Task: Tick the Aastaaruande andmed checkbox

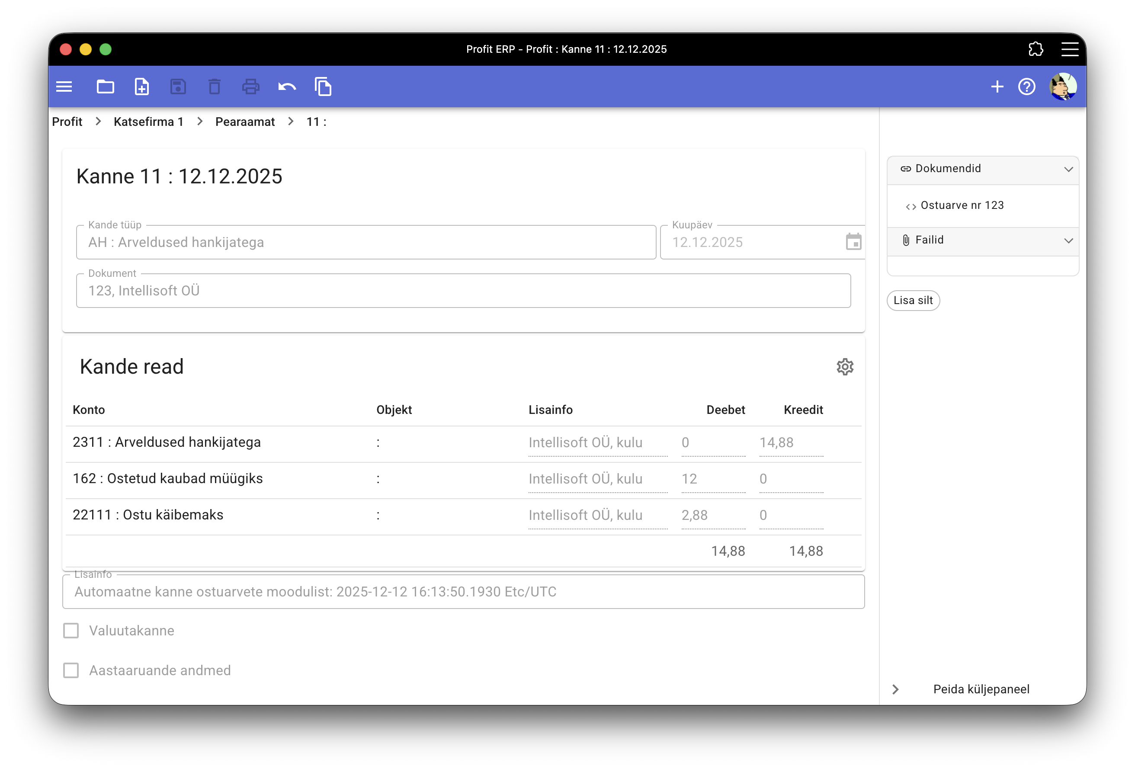Action: click(71, 670)
